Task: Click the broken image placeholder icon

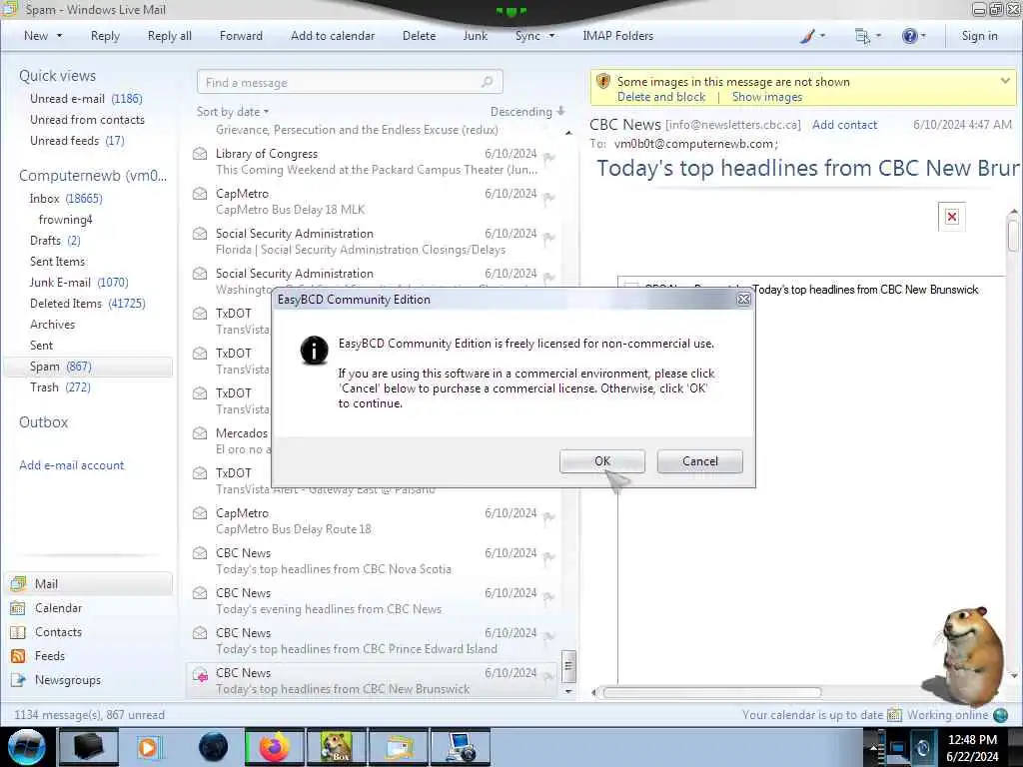Action: [951, 217]
